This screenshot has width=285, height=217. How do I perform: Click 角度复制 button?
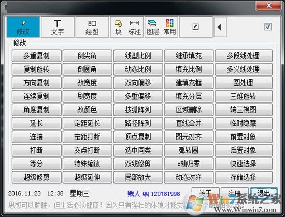37,110
